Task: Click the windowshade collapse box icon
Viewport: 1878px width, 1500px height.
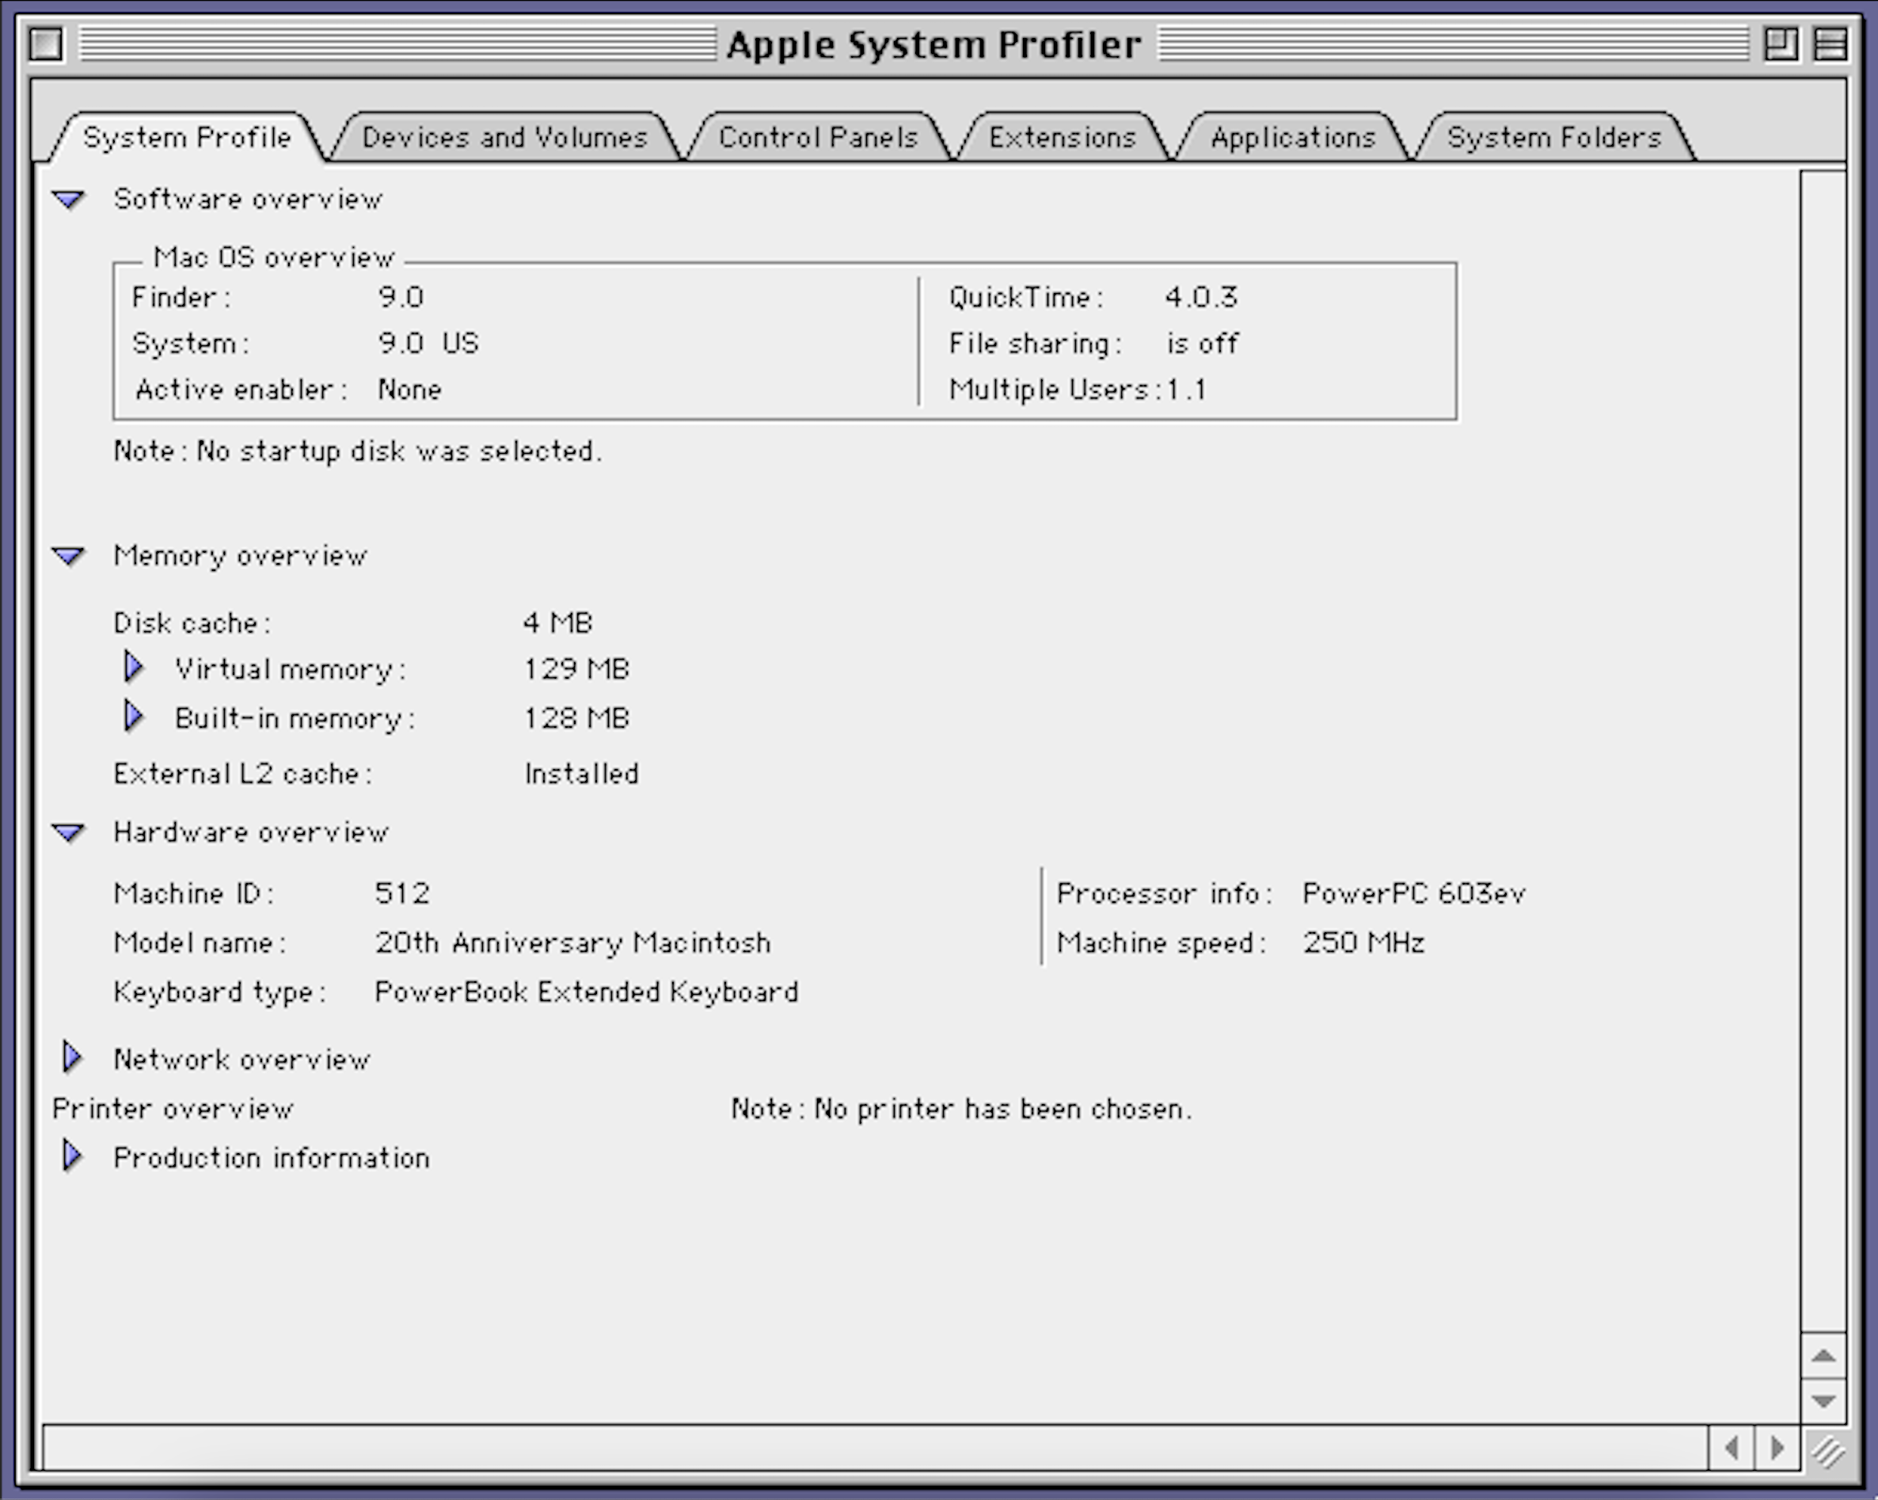Action: tap(1830, 44)
